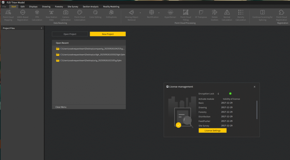Open the Section Analysis tab
Viewport: 290px width, 160px height.
click(x=91, y=7)
